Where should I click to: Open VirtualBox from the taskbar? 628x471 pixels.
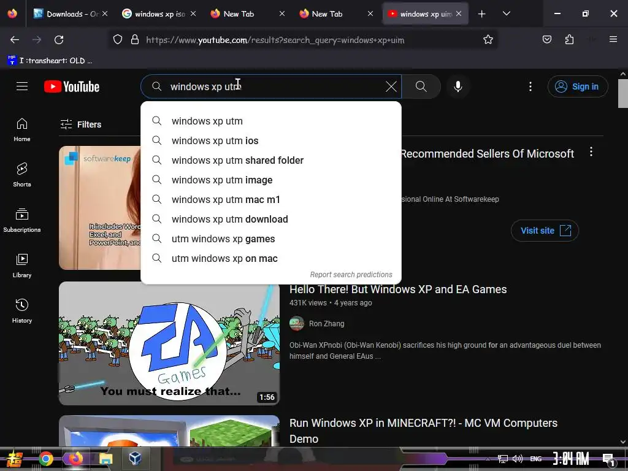pyautogui.click(x=135, y=458)
